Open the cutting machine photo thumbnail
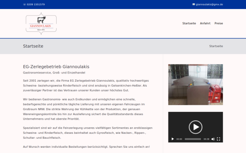The height and width of the screenshot is (153, 246). [x=196, y=84]
